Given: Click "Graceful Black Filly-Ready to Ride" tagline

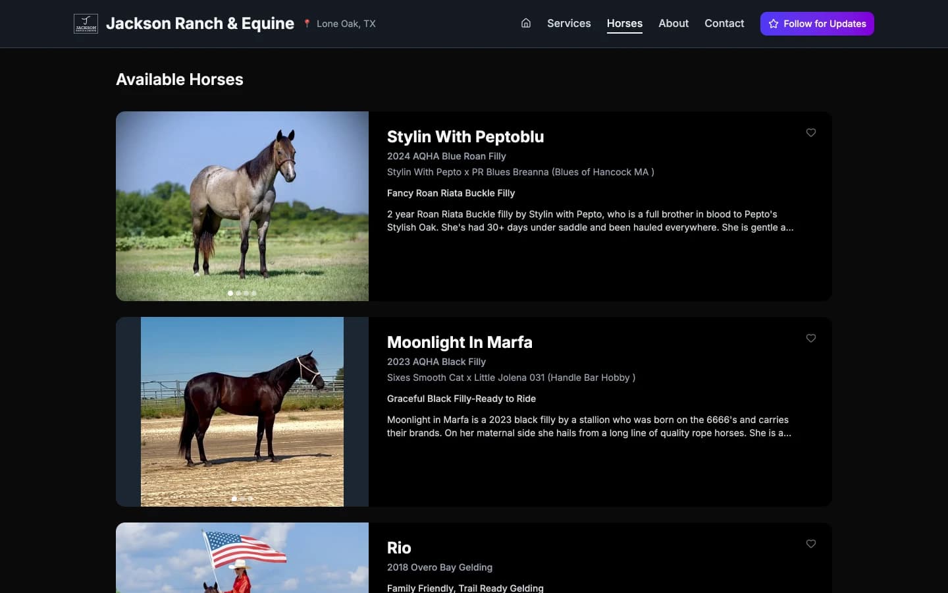Looking at the screenshot, I should (x=461, y=399).
